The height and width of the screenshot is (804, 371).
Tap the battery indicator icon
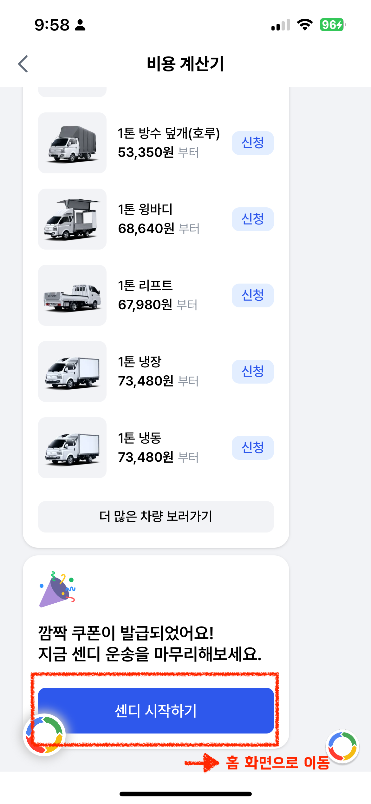click(x=333, y=25)
